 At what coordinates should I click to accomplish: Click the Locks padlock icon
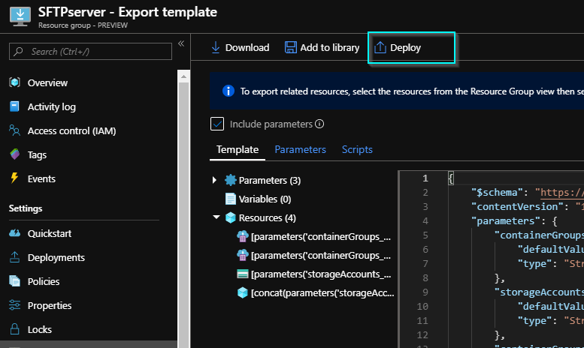(14, 328)
